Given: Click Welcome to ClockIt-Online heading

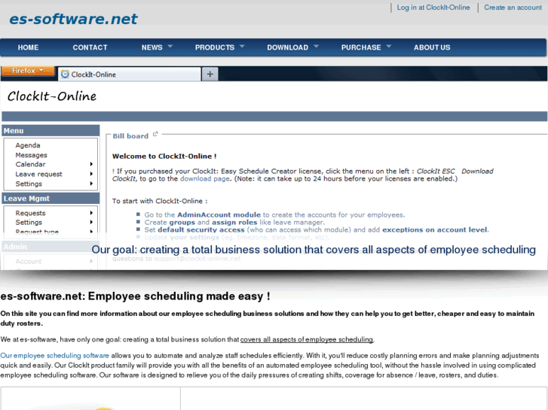Looking at the screenshot, I should pyautogui.click(x=164, y=156).
